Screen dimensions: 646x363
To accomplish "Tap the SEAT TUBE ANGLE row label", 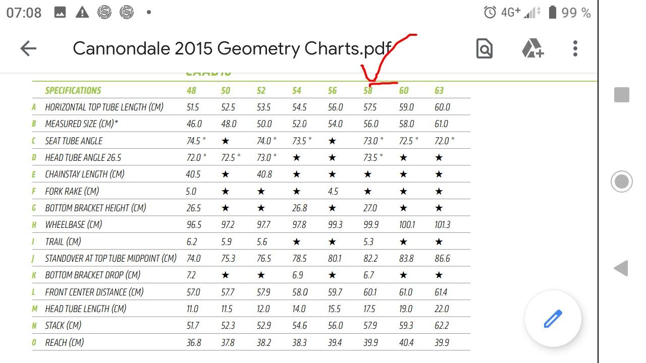I will (x=74, y=141).
